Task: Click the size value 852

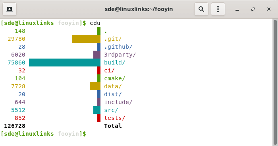Action: coord(20,118)
